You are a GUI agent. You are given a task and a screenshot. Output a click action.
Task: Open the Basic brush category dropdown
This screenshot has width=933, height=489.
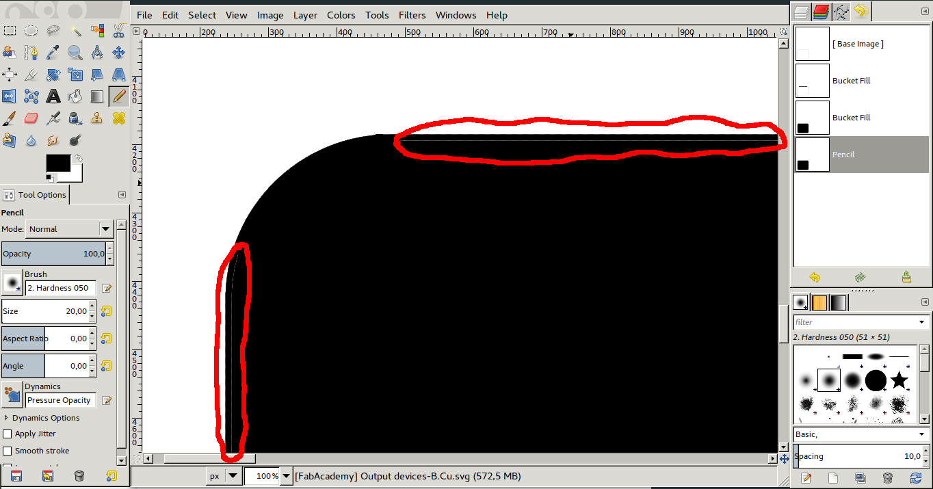coord(861,434)
